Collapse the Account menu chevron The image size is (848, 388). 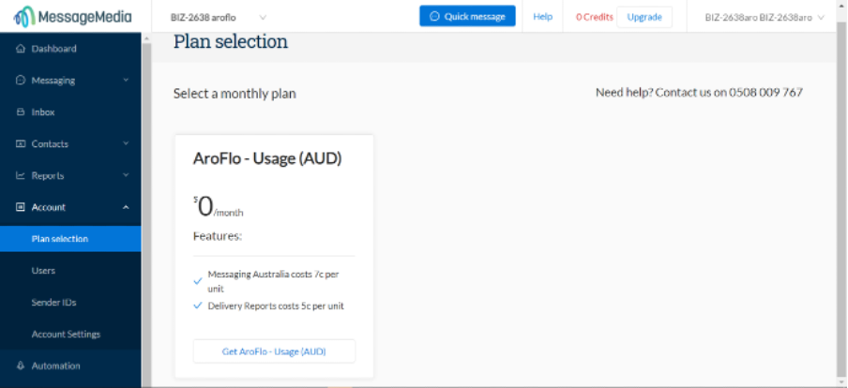pyautogui.click(x=126, y=207)
